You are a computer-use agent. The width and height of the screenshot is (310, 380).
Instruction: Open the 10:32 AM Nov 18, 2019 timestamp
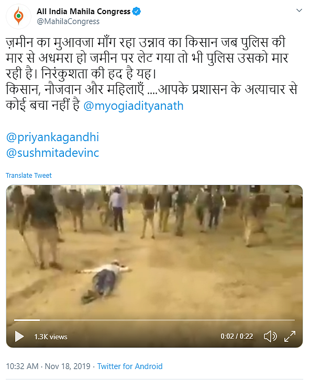(x=48, y=366)
